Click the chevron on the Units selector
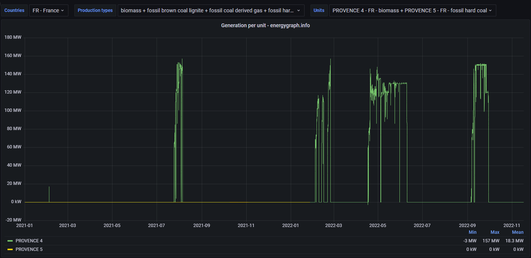 click(491, 10)
